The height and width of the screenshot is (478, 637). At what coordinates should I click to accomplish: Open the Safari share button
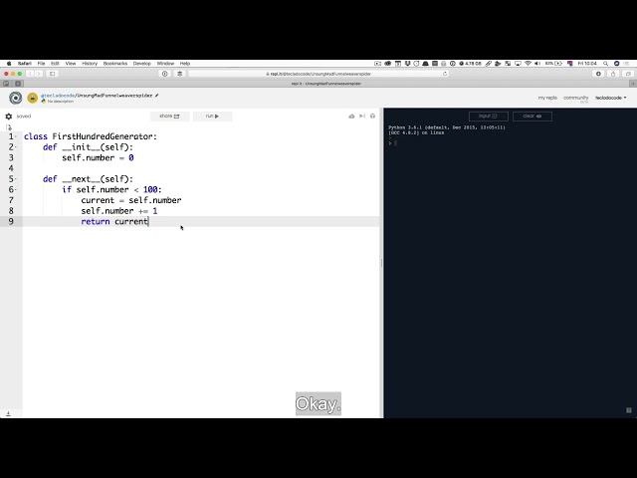click(x=613, y=74)
